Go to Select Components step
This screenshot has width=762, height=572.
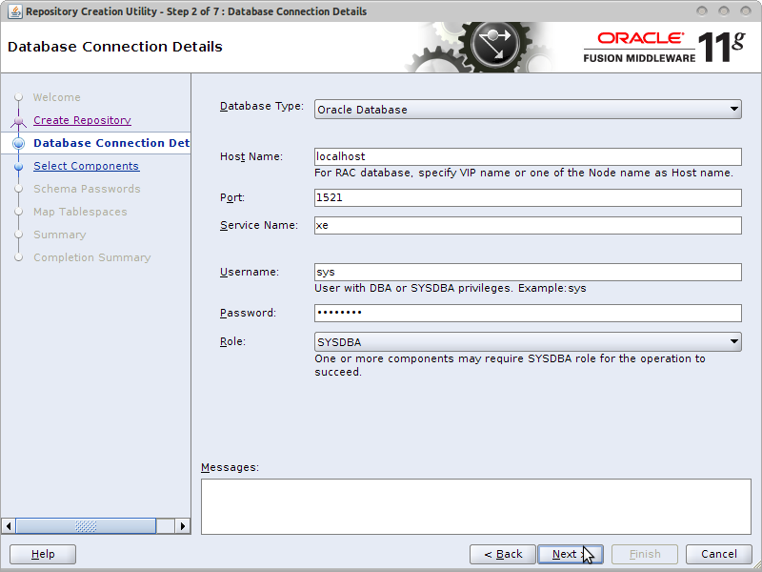(x=86, y=166)
